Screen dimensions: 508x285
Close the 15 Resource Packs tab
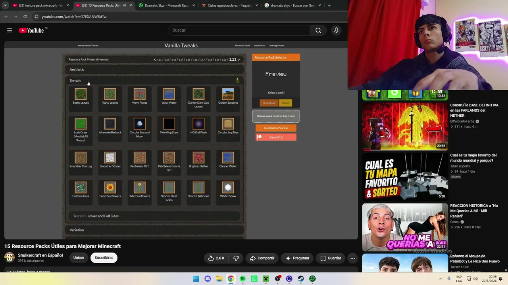coord(131,6)
